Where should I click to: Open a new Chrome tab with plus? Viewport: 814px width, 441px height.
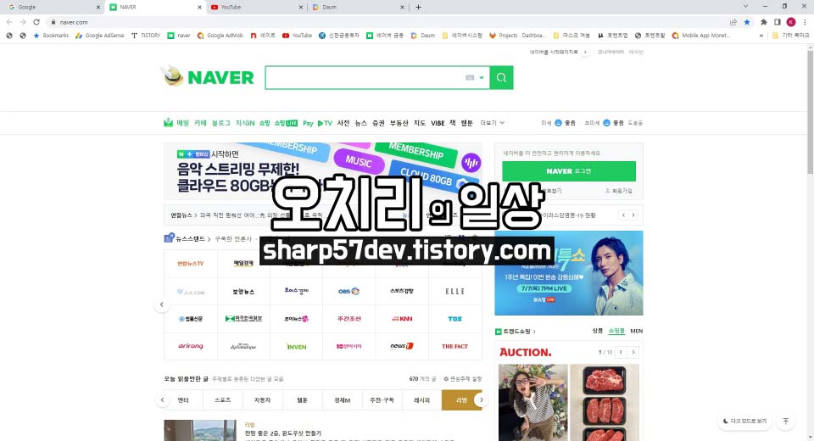pos(418,8)
